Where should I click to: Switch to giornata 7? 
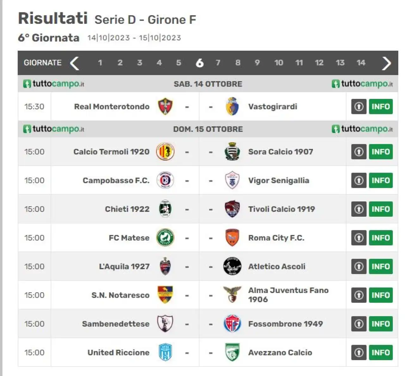218,63
